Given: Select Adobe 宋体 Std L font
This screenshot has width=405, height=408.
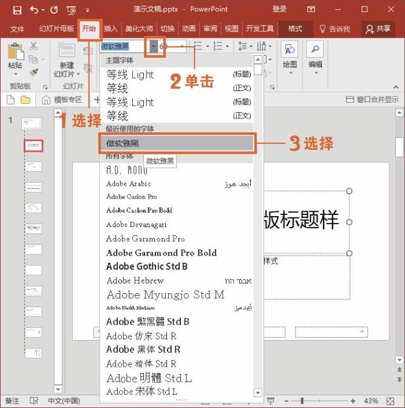Looking at the screenshot, I should click(x=177, y=392).
